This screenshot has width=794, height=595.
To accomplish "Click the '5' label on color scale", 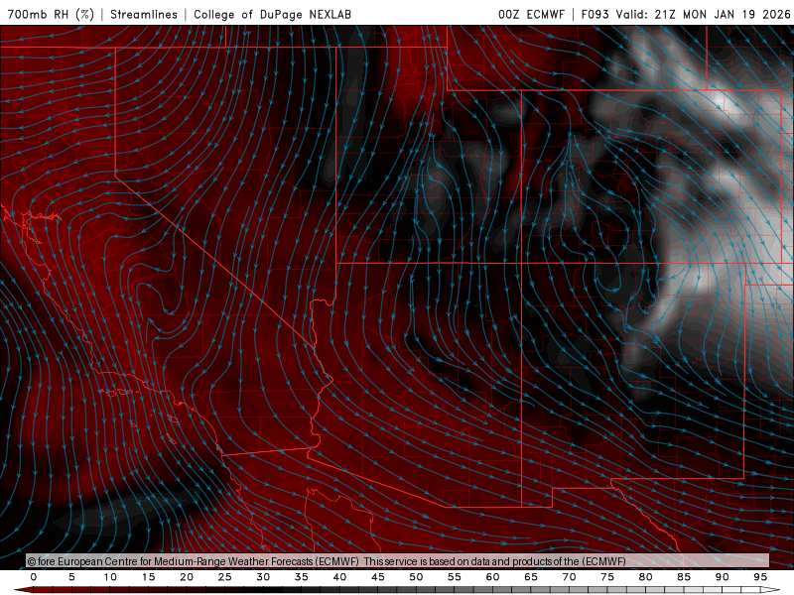I will (71, 577).
